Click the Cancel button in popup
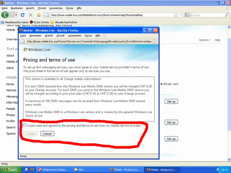Viewport: 231px width, 173px height. click(47, 134)
